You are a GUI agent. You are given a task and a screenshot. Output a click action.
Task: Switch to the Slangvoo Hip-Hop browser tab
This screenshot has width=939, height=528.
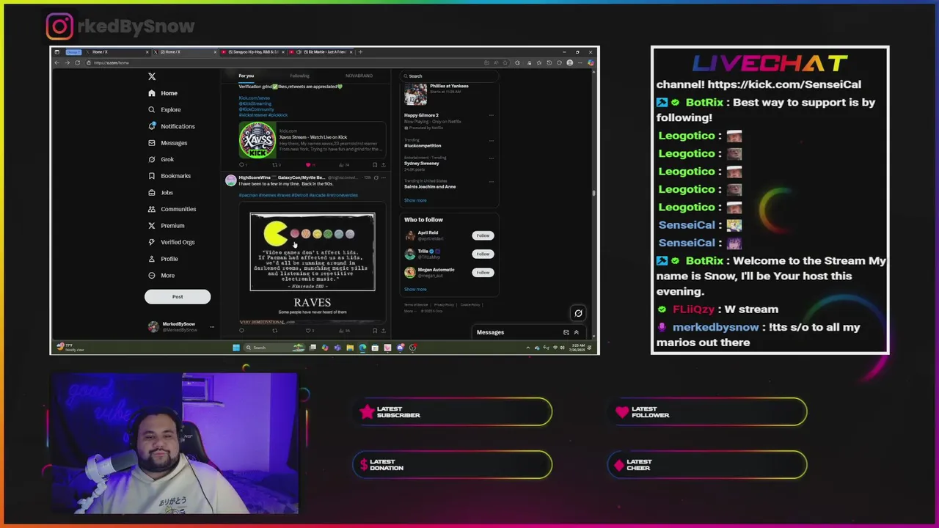(254, 52)
